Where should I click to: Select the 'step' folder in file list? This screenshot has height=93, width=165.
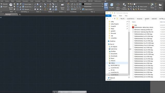point(135,25)
